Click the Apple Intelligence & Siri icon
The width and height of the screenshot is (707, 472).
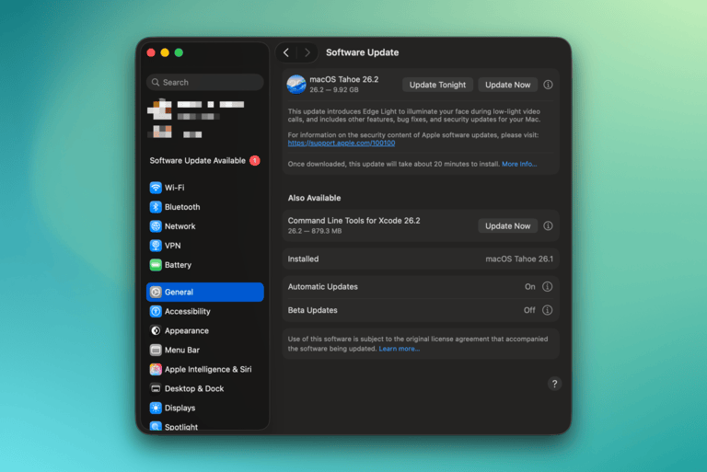tap(156, 369)
